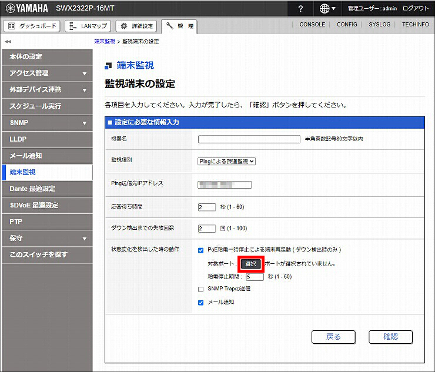The image size is (435, 372).
Task: Click the Ping送信先IPアドレス field
Action: click(225, 185)
